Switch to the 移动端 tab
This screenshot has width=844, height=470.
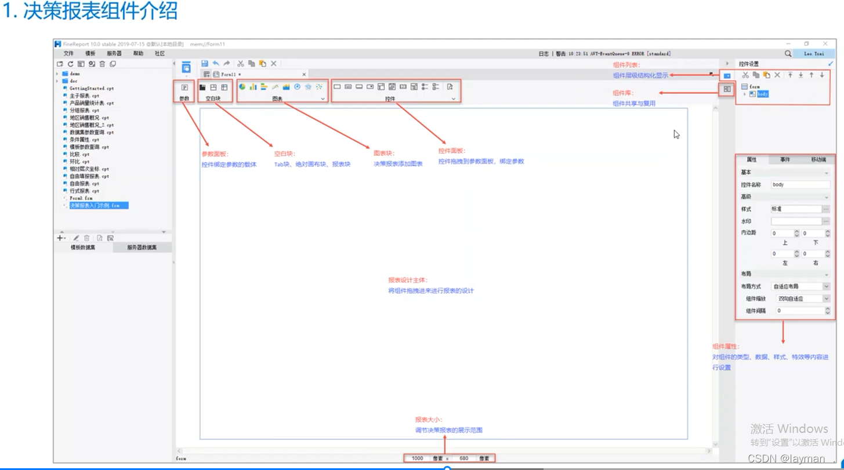point(818,159)
